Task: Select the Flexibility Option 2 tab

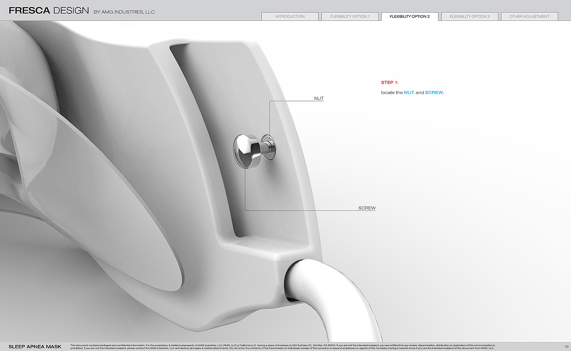Action: [x=410, y=17]
